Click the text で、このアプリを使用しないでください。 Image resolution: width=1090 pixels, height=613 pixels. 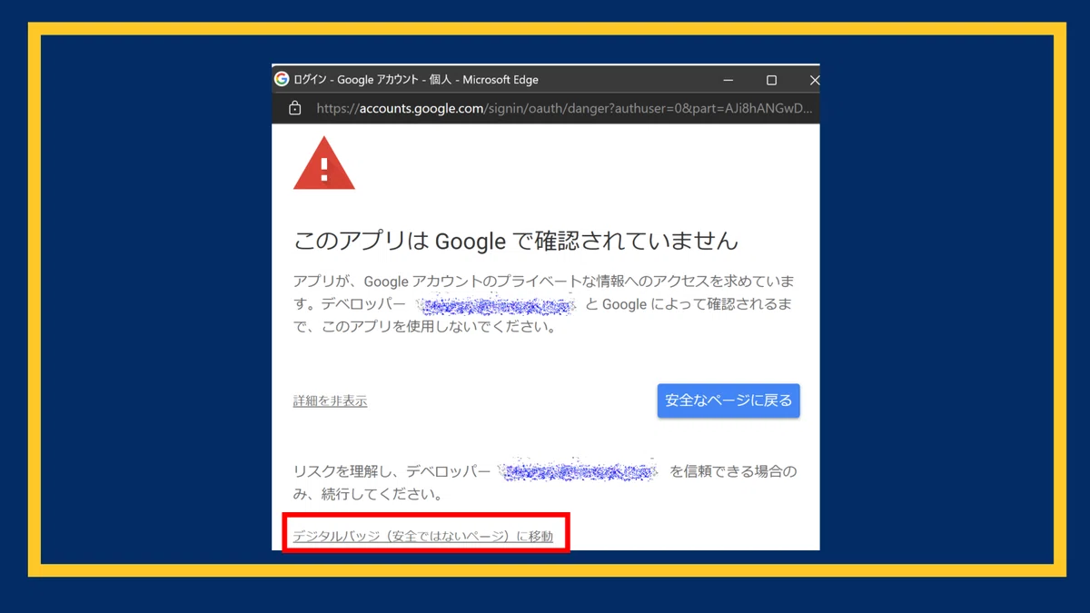(424, 327)
